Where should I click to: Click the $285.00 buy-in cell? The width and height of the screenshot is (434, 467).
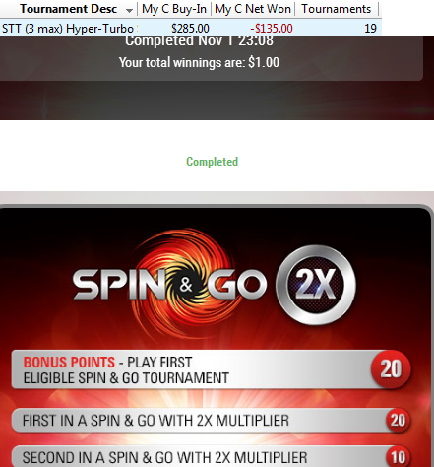[x=190, y=29]
